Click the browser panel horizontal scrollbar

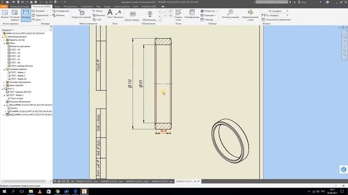24,181
